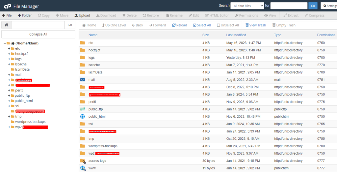Select all files with Select All
This screenshot has width=337, height=174.
pyautogui.click(x=202, y=25)
